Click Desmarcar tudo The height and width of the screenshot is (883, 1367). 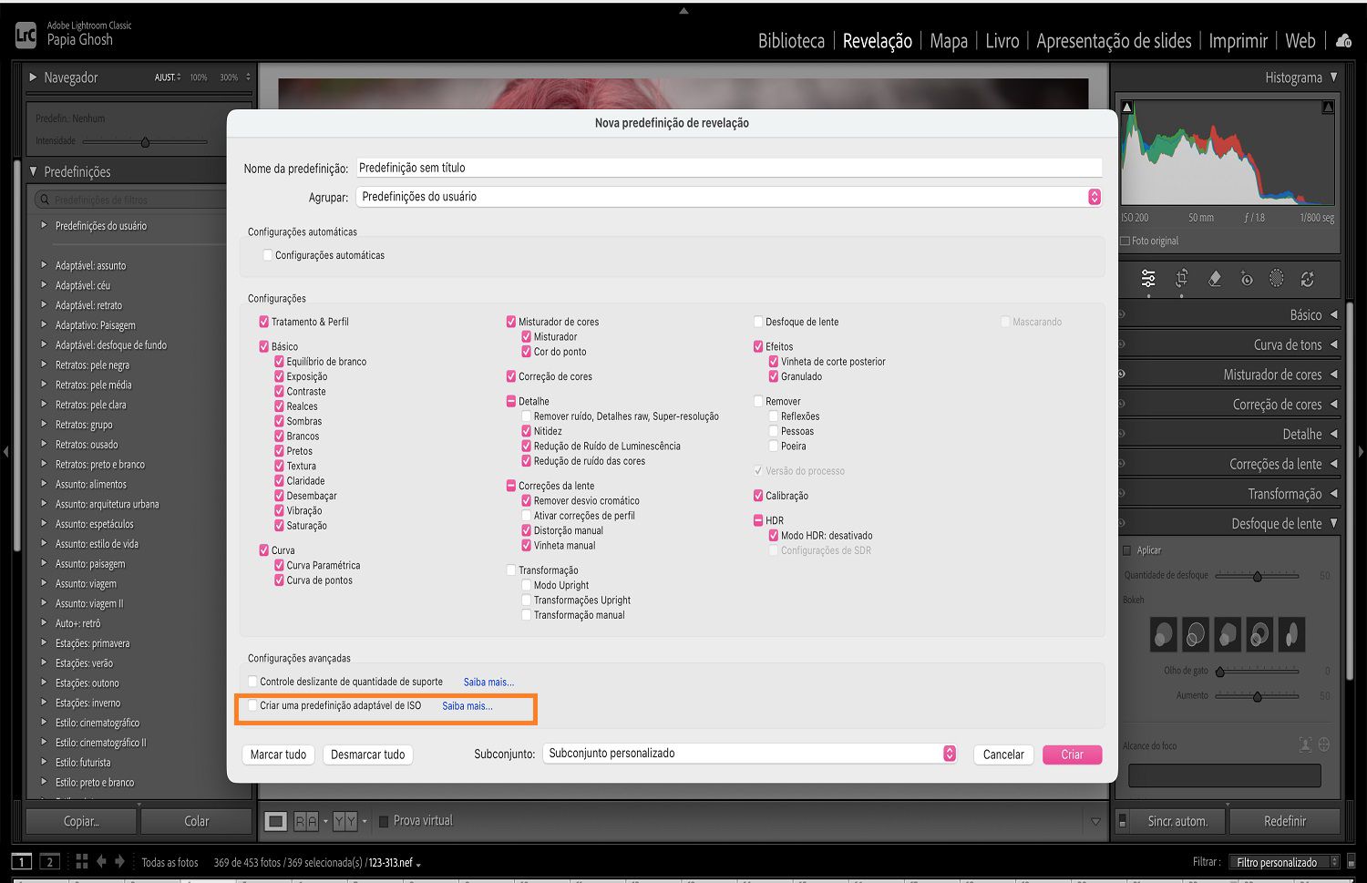click(x=368, y=755)
